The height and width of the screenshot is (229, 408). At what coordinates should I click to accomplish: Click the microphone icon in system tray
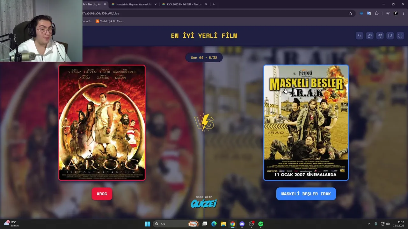(x=376, y=224)
